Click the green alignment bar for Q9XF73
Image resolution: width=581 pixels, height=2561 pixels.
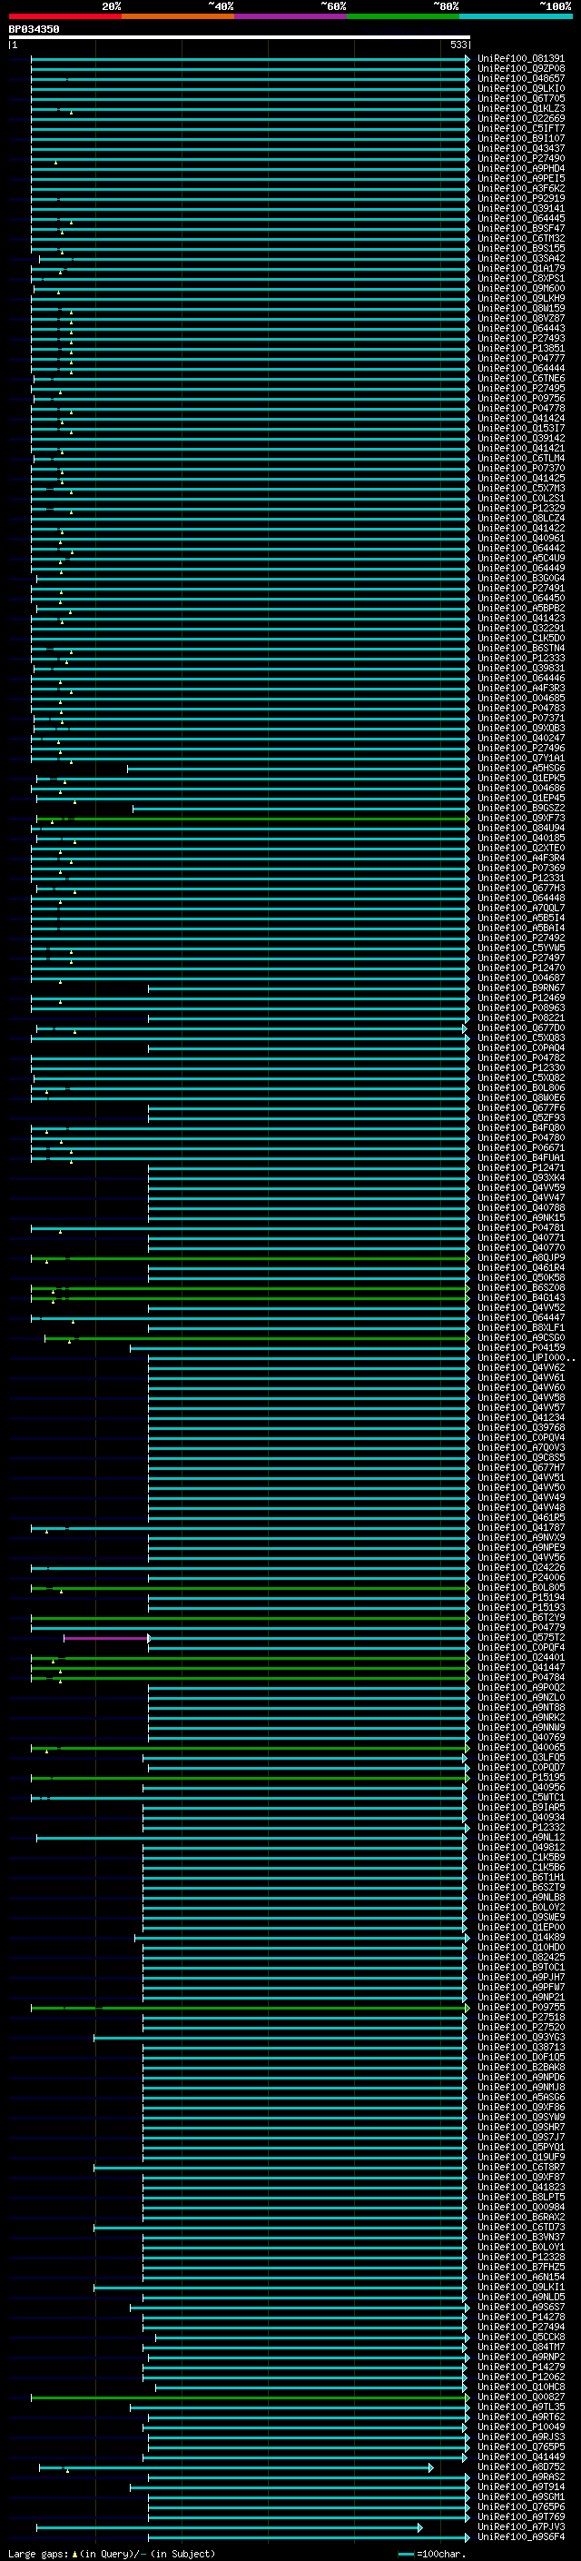coord(252,819)
